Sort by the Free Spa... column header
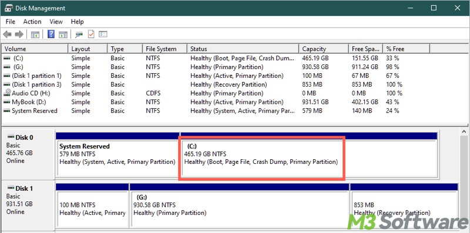Image resolution: width=470 pixels, height=233 pixels. click(365, 49)
